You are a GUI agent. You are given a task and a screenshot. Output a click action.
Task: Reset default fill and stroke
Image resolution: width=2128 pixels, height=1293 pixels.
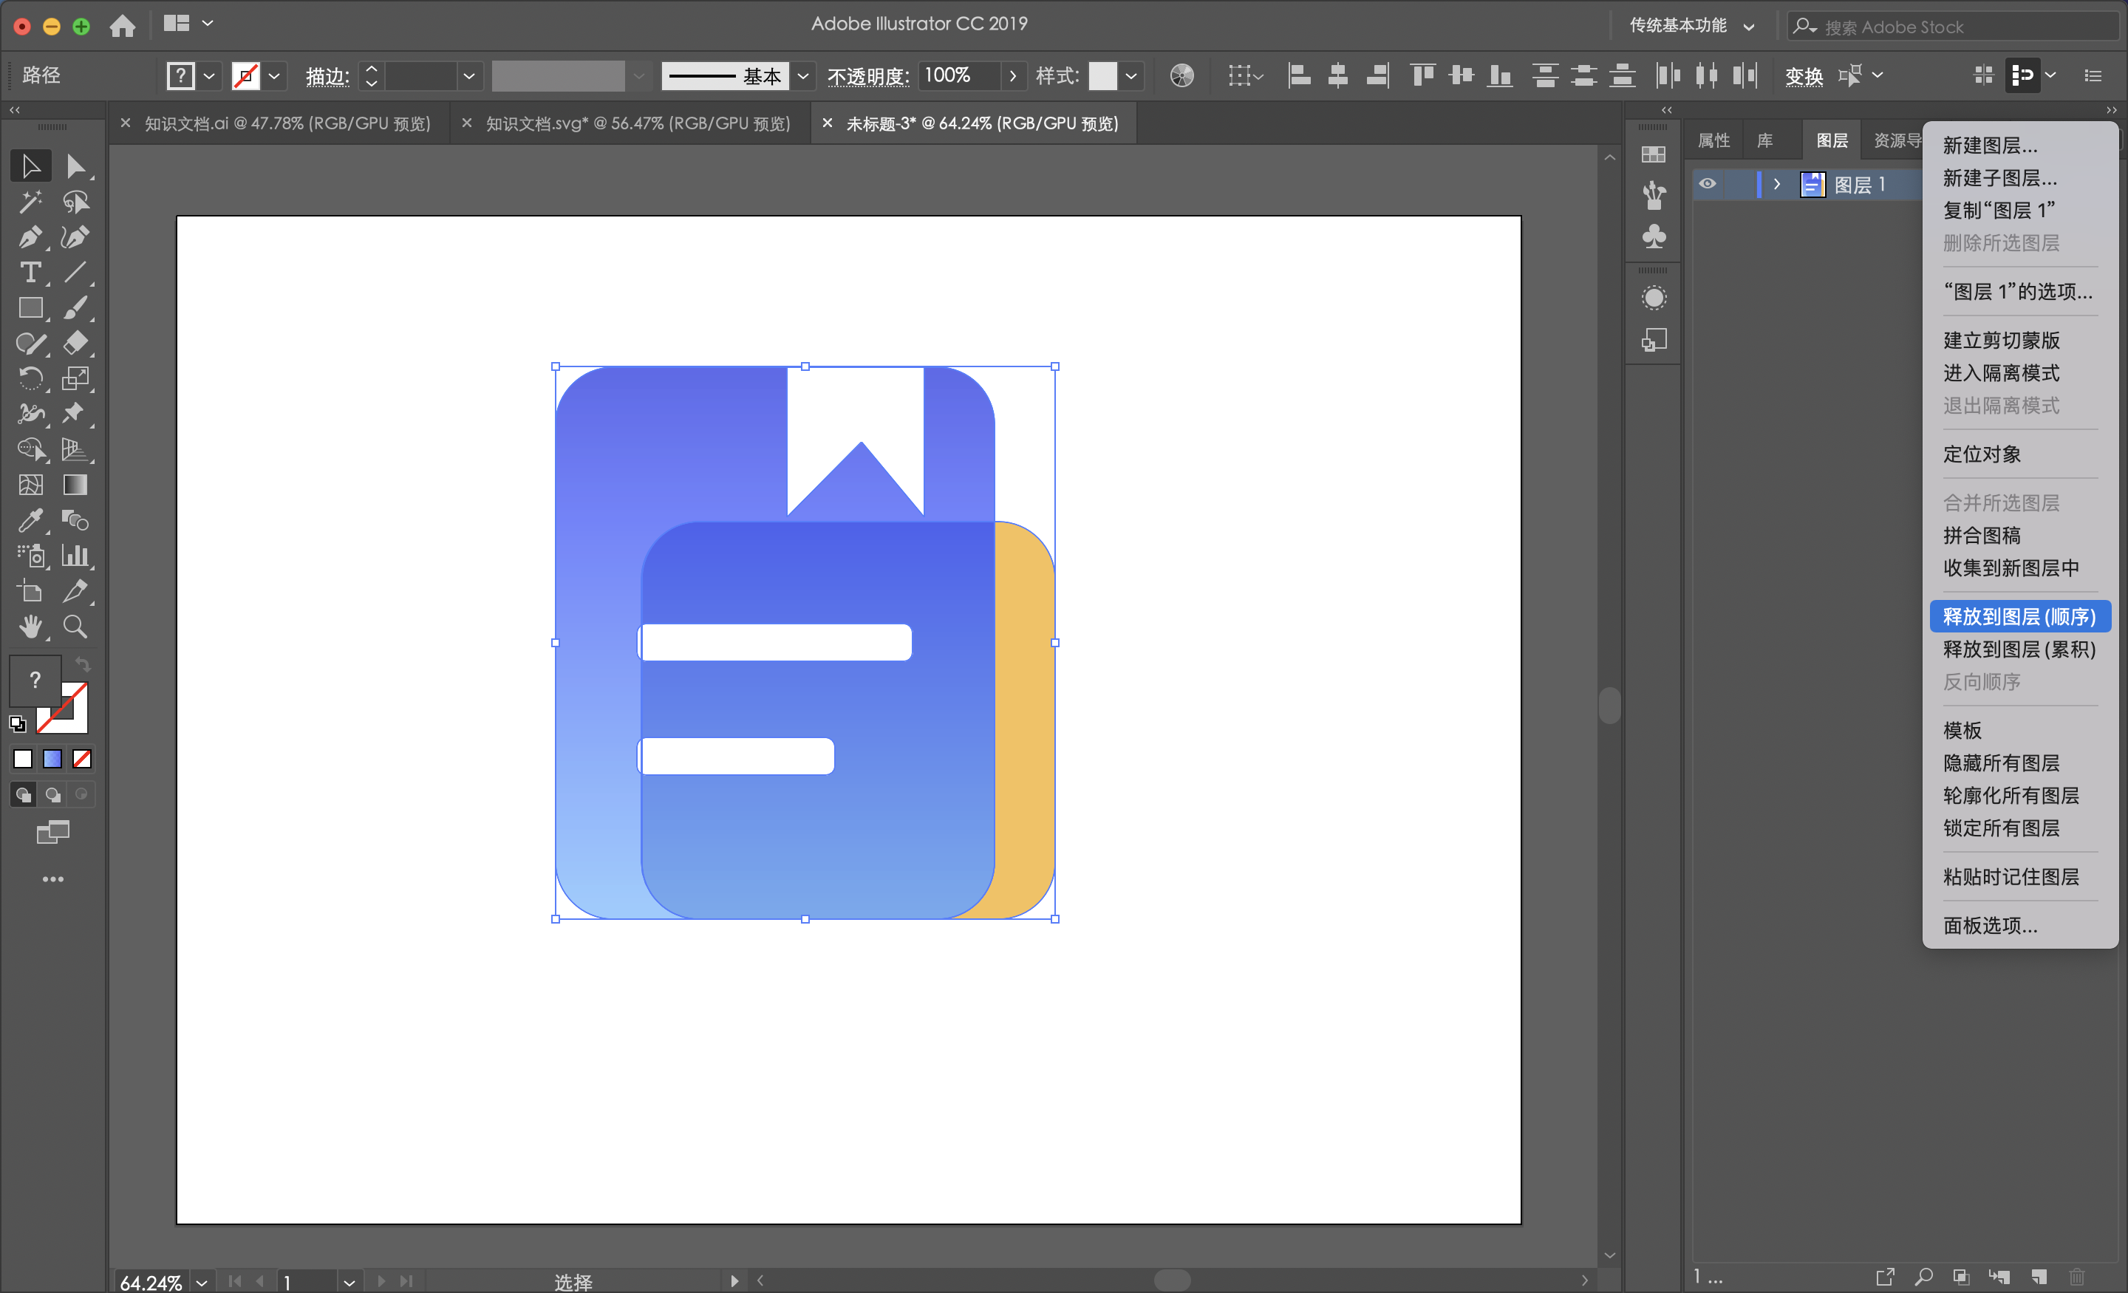pyautogui.click(x=17, y=724)
